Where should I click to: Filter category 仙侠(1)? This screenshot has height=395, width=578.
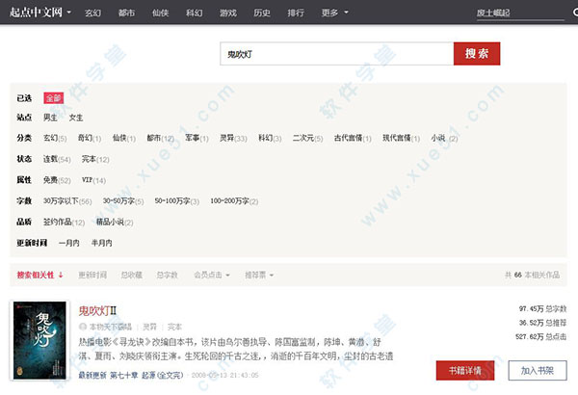tap(124, 139)
